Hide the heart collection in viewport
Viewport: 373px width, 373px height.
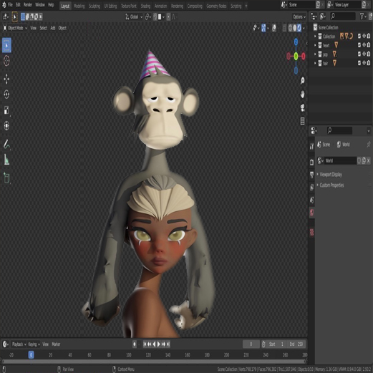pyautogui.click(x=364, y=45)
